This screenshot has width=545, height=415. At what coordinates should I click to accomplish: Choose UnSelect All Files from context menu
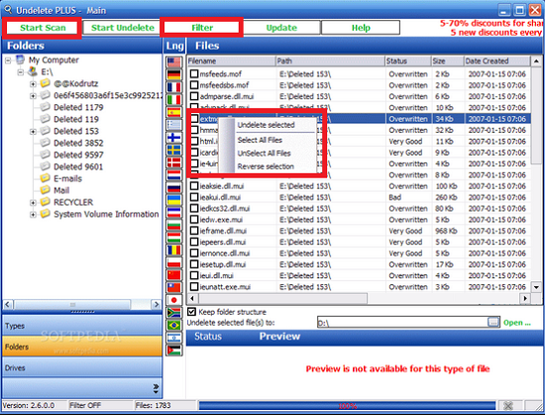264,154
